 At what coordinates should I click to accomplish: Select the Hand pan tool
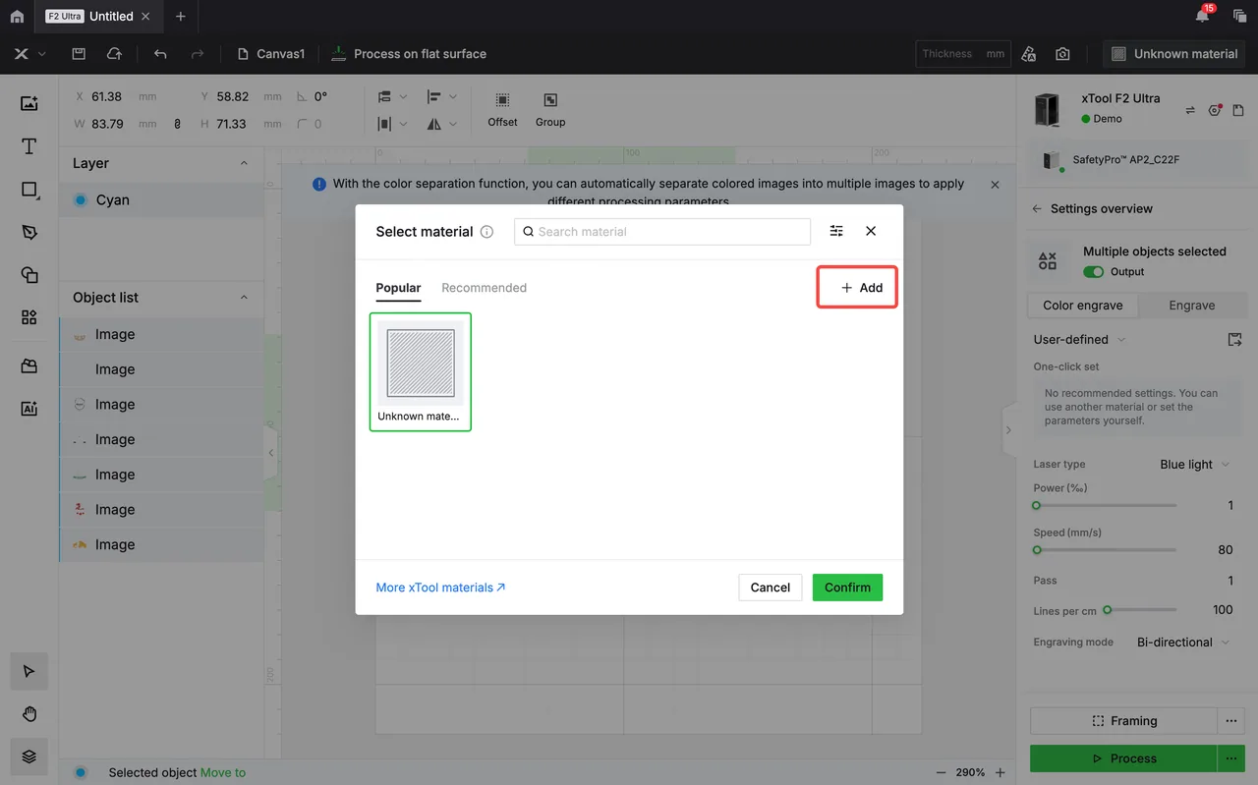(x=29, y=714)
